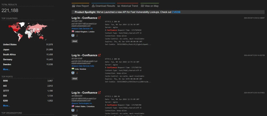This screenshot has height=116, width=267.
Task: Click the Mumbai result timestamp 2024-06-04T12:55:14
Action: click(x=254, y=55)
